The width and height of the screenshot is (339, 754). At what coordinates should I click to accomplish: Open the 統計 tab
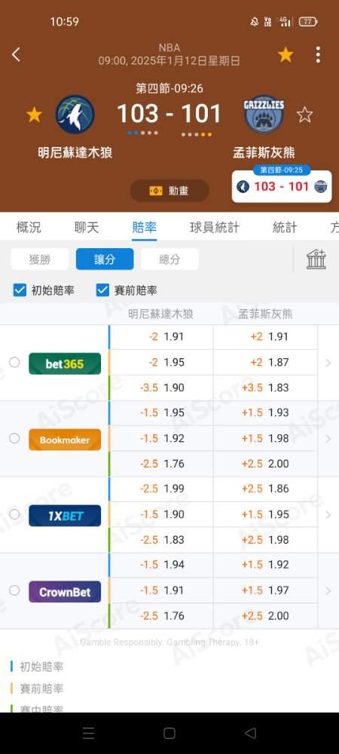click(x=286, y=228)
